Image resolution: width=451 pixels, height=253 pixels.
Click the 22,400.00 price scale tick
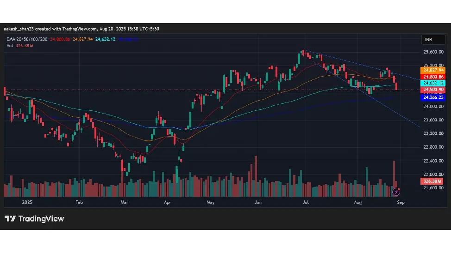(433, 161)
